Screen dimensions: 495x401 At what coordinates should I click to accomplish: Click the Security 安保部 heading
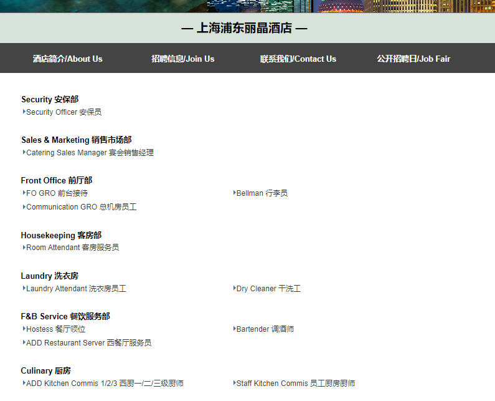pyautogui.click(x=50, y=99)
